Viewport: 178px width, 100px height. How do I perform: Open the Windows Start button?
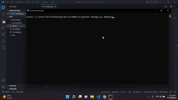(68, 97)
